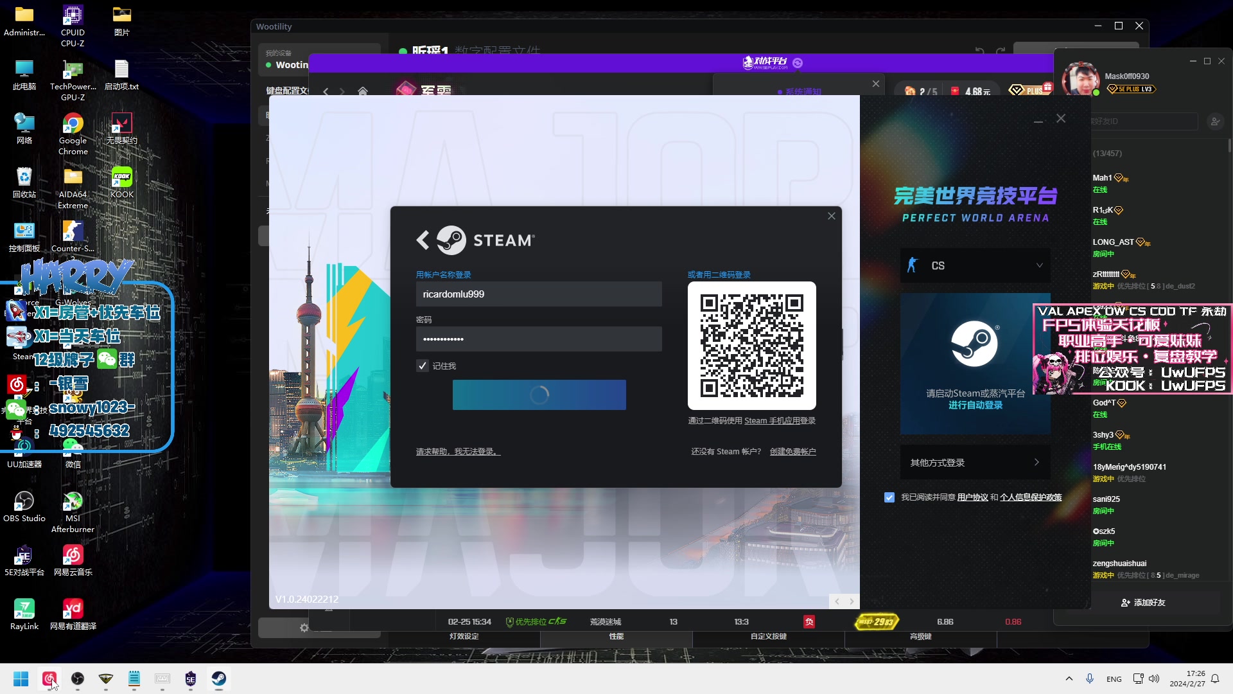Open the notepad app from the taskbar

(x=134, y=679)
